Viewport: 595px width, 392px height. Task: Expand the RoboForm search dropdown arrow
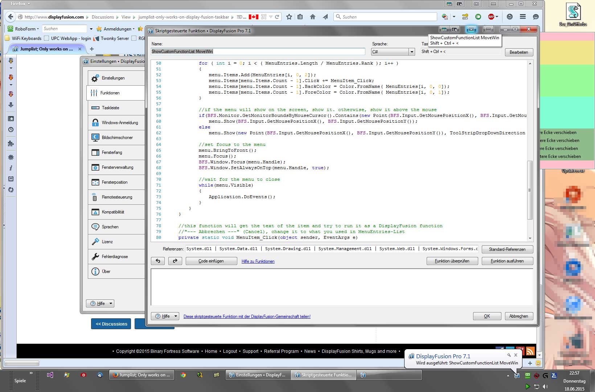(x=91, y=29)
